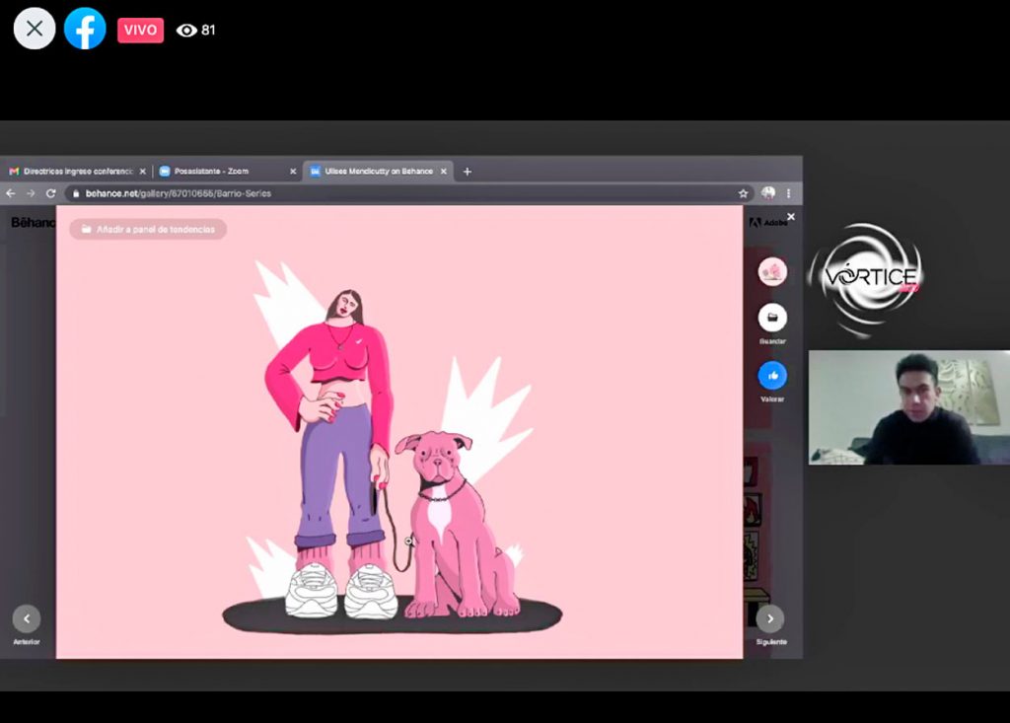Click the behance.net address bar
The height and width of the screenshot is (723, 1010).
(409, 193)
